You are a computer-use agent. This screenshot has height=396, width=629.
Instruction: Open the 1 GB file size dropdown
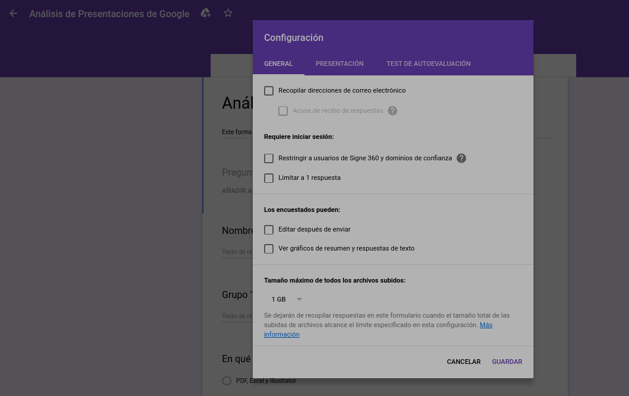click(x=287, y=300)
